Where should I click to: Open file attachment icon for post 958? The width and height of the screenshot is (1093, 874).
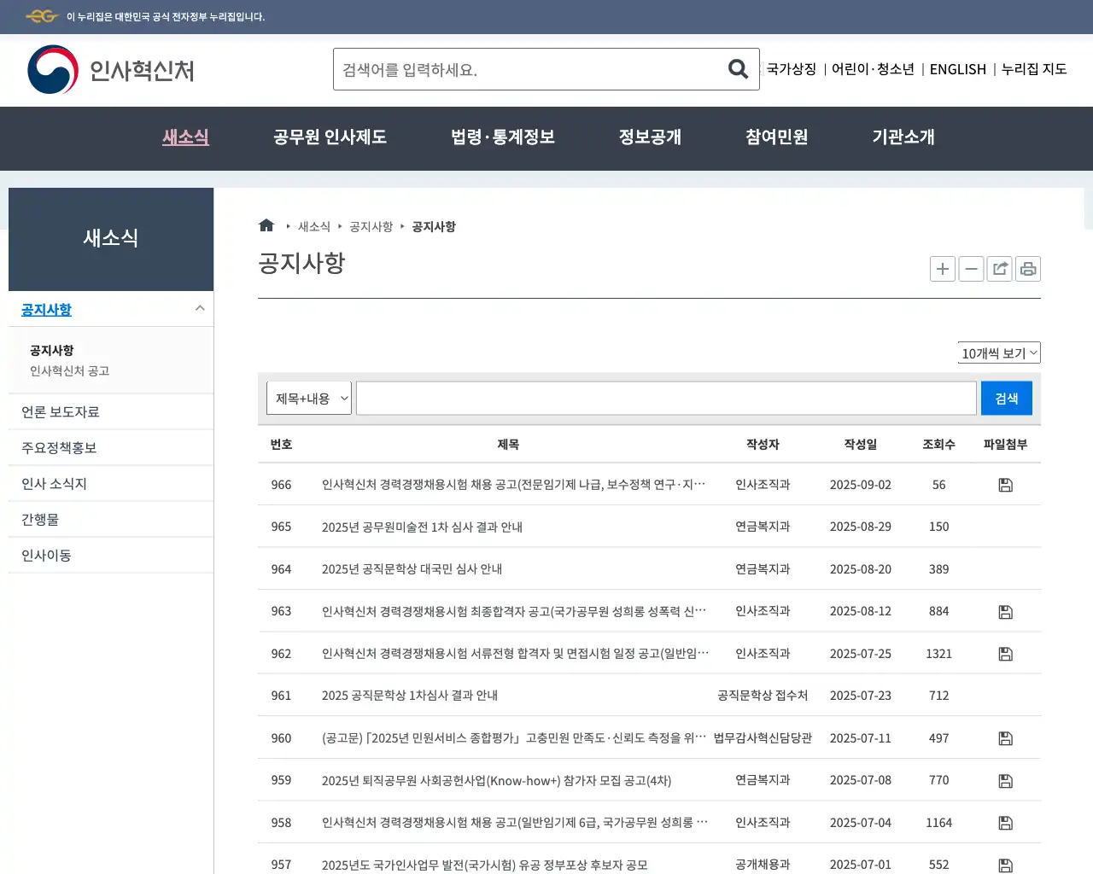[1006, 823]
